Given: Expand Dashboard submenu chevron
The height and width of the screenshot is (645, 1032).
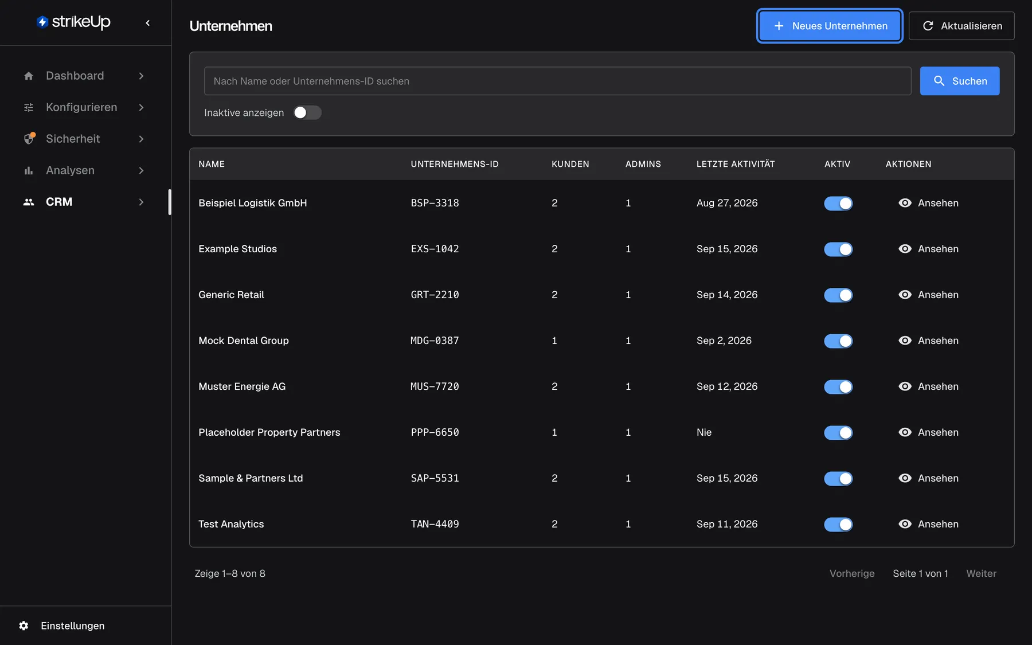Looking at the screenshot, I should pyautogui.click(x=141, y=76).
